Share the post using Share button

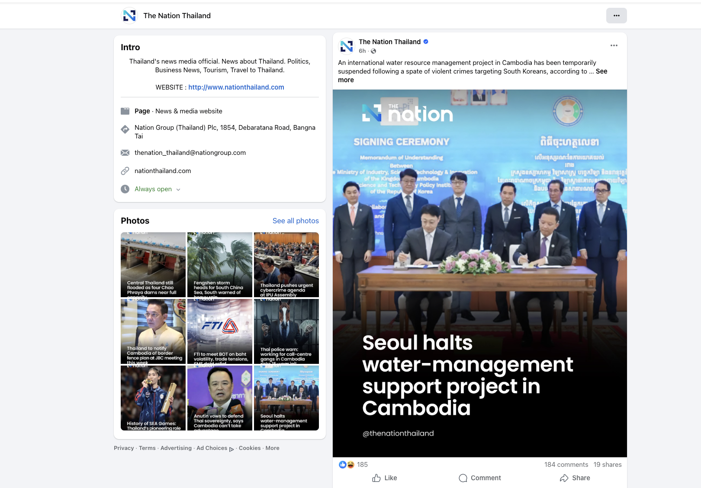tap(575, 478)
